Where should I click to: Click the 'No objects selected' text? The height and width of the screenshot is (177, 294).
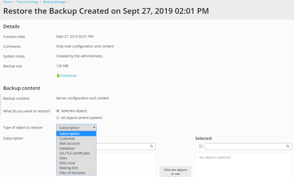click(x=215, y=157)
